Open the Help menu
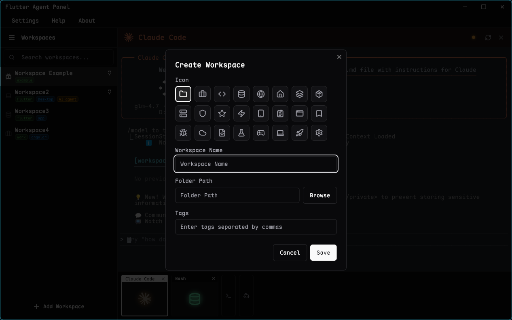The image size is (512, 320). tap(58, 21)
